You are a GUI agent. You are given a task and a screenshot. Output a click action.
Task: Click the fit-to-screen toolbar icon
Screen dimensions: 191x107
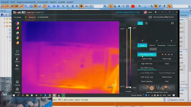pyautogui.click(x=31, y=6)
